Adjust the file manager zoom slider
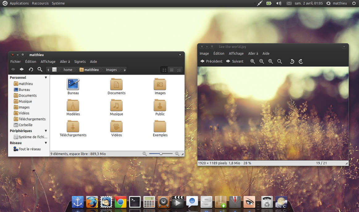Image resolution: width=359 pixels, height=212 pixels. (161, 154)
